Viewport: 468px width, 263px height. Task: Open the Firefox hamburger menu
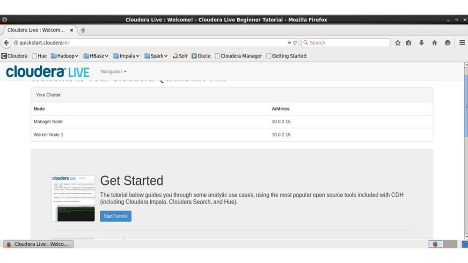coord(462,43)
